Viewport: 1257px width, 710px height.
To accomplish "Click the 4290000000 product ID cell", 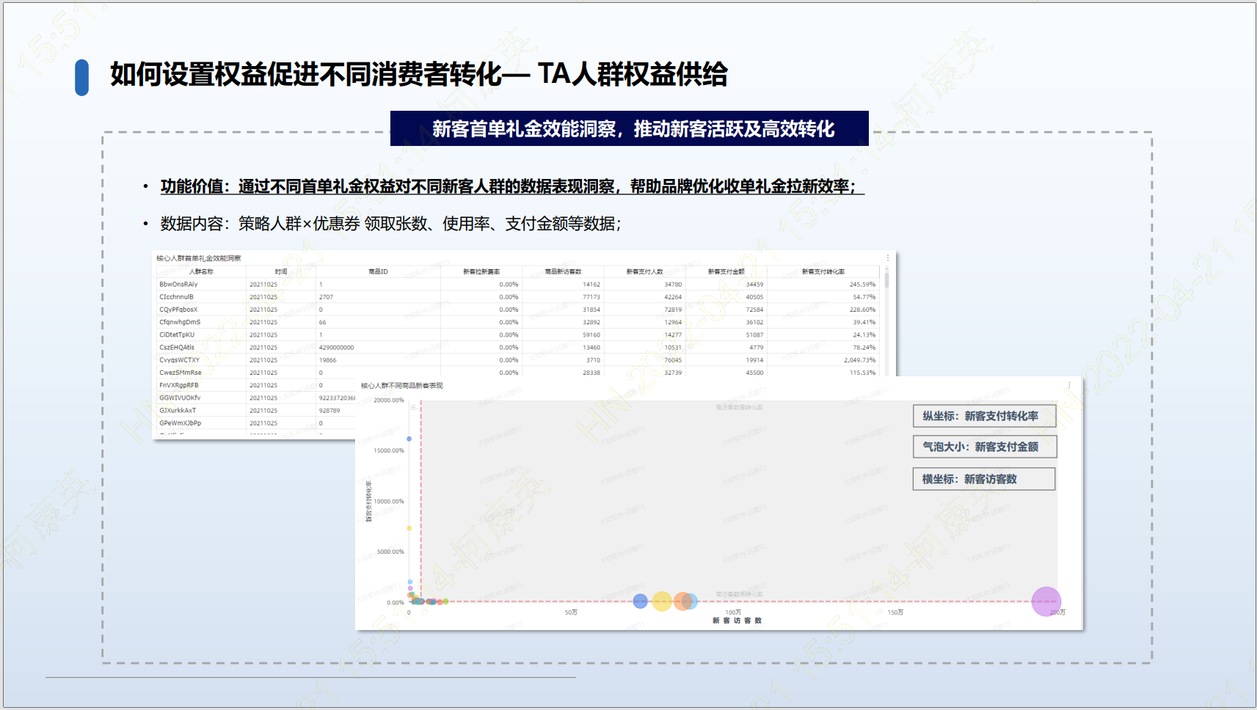I will (336, 348).
